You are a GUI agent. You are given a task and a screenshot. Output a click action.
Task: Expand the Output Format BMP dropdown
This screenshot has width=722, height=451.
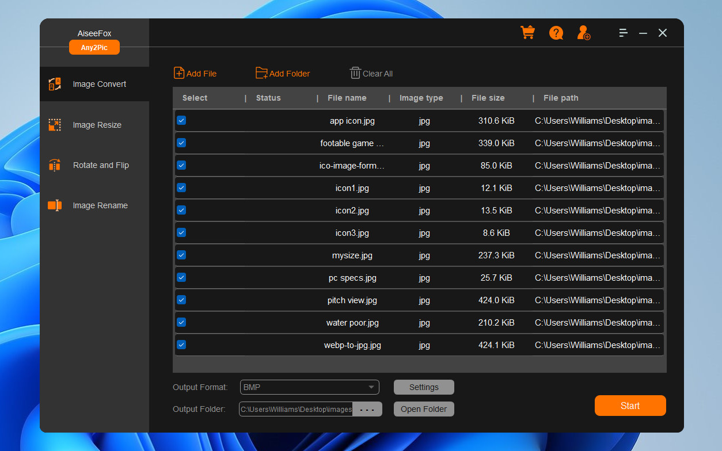310,387
